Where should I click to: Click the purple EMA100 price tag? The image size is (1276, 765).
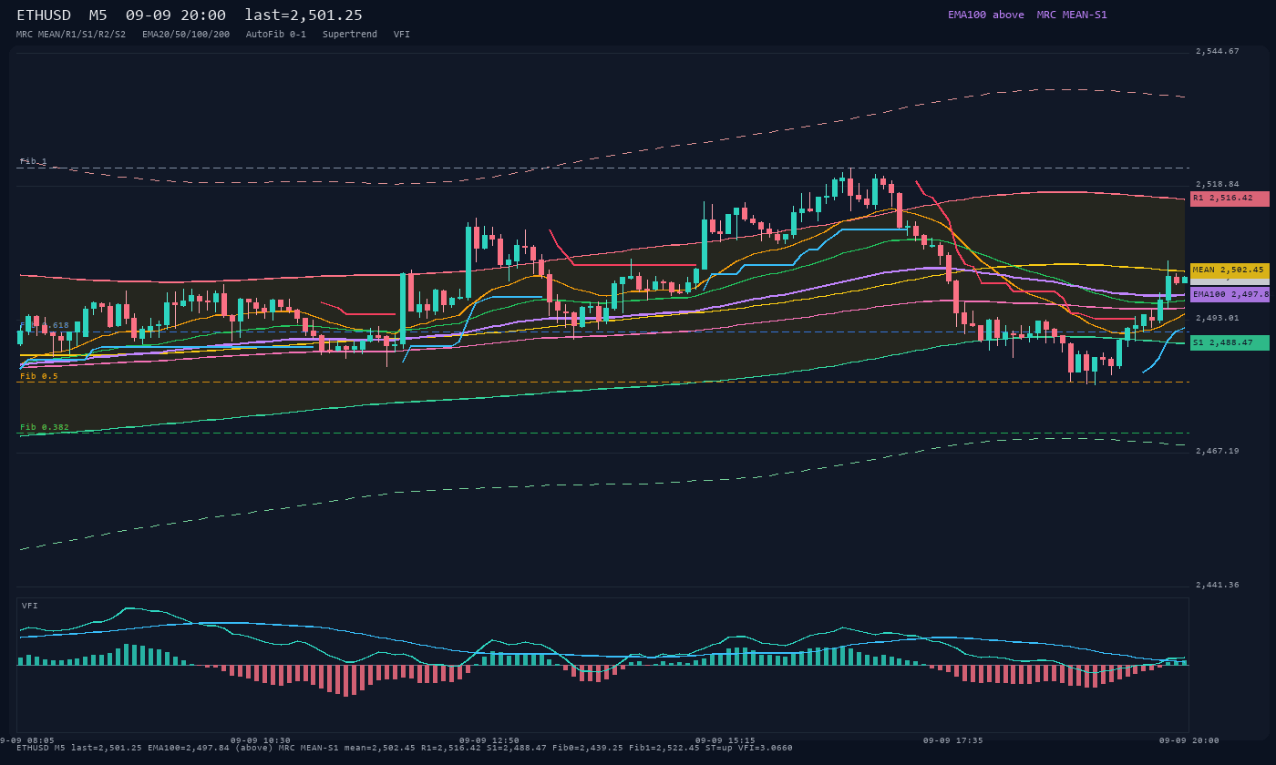[1230, 295]
